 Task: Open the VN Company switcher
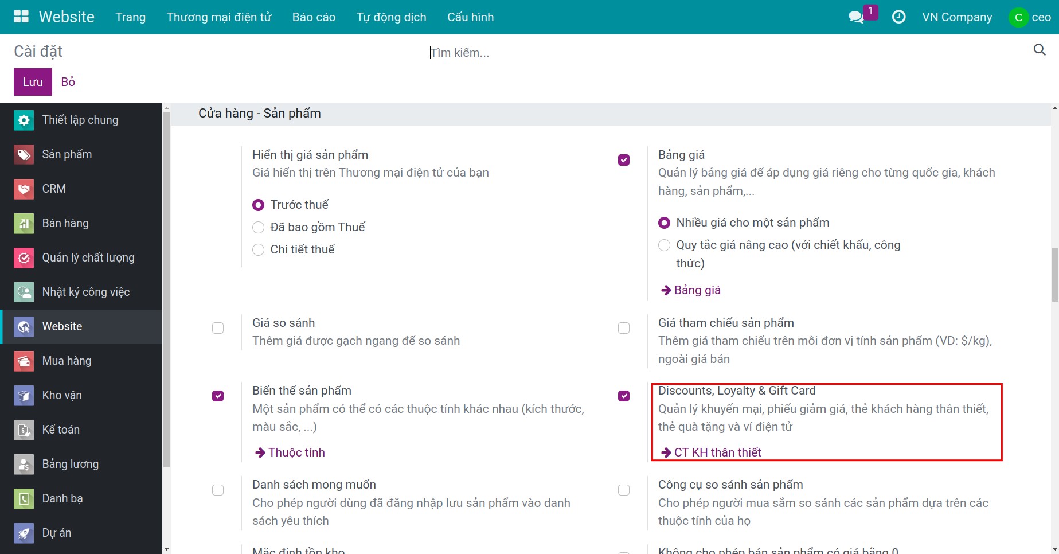coord(956,17)
